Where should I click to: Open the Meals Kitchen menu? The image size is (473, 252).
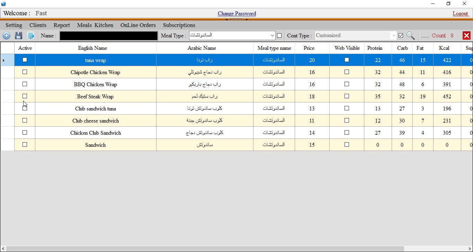tap(95, 25)
